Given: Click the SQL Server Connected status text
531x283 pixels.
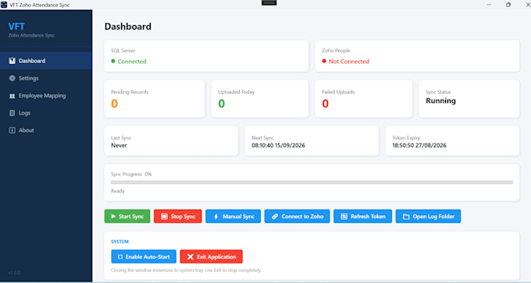Looking at the screenshot, I should click(x=132, y=61).
